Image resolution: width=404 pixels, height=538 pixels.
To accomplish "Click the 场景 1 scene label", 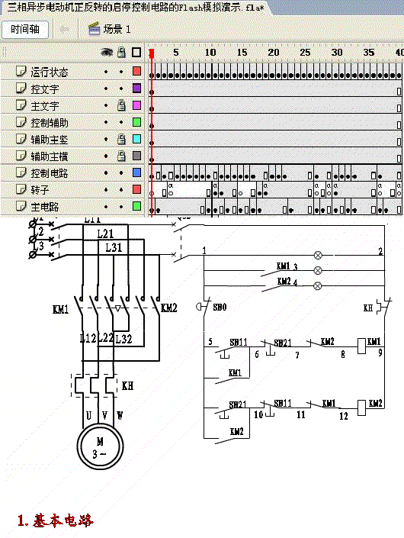I will pos(117,29).
